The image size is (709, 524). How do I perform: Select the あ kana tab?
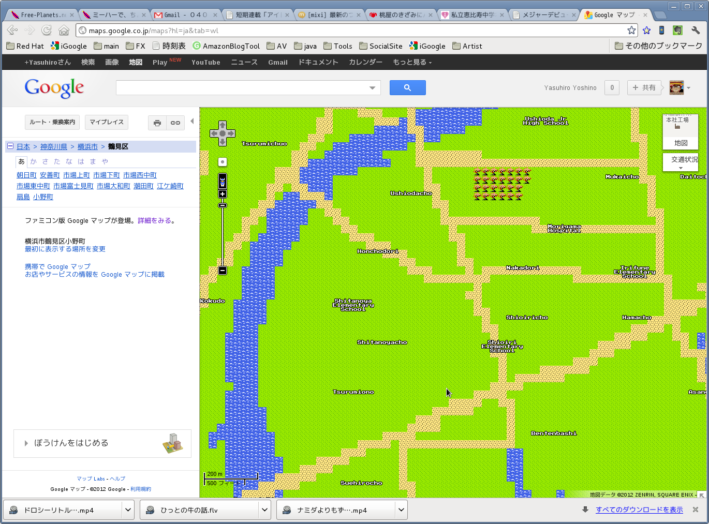(22, 161)
